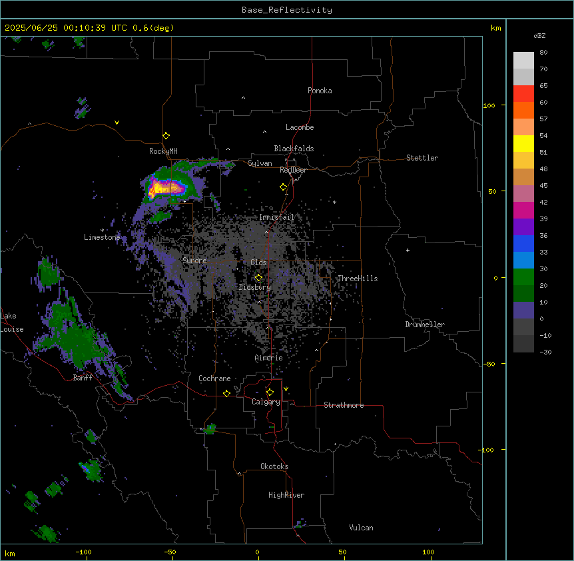Click the -50 tick on bottom horizontal axis
This screenshot has width=574, height=561.
click(x=170, y=552)
